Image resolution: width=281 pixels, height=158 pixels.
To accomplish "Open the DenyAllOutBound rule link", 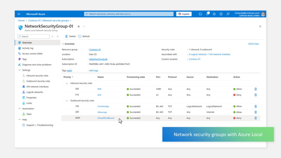I will click(106, 118).
